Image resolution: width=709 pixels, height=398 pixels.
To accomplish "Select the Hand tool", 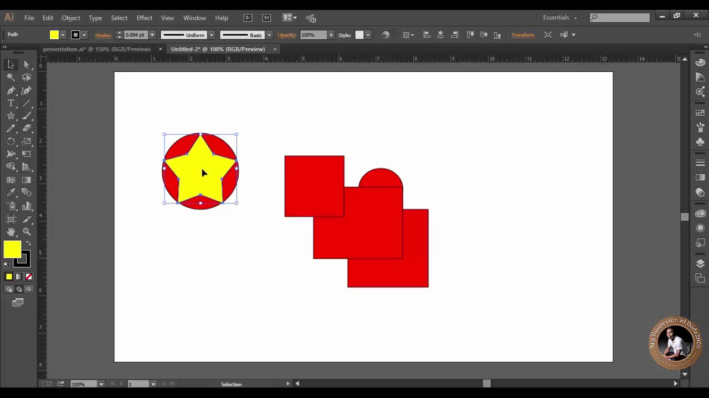I will (x=11, y=232).
